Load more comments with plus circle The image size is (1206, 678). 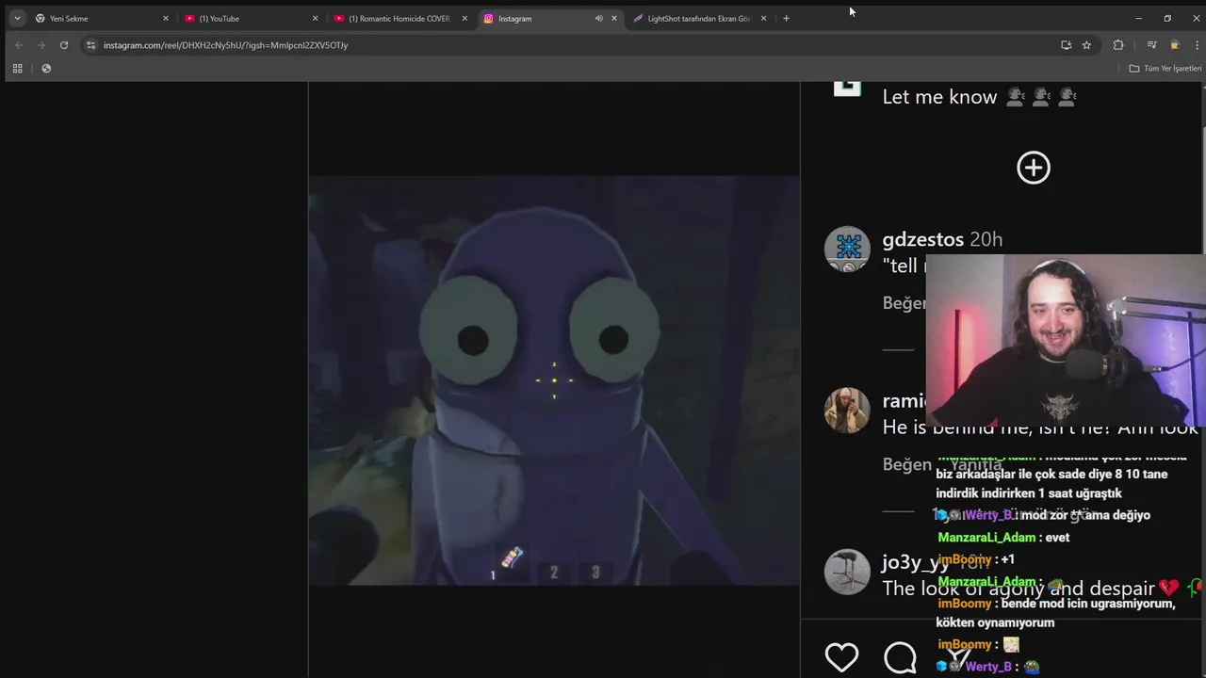point(1034,168)
